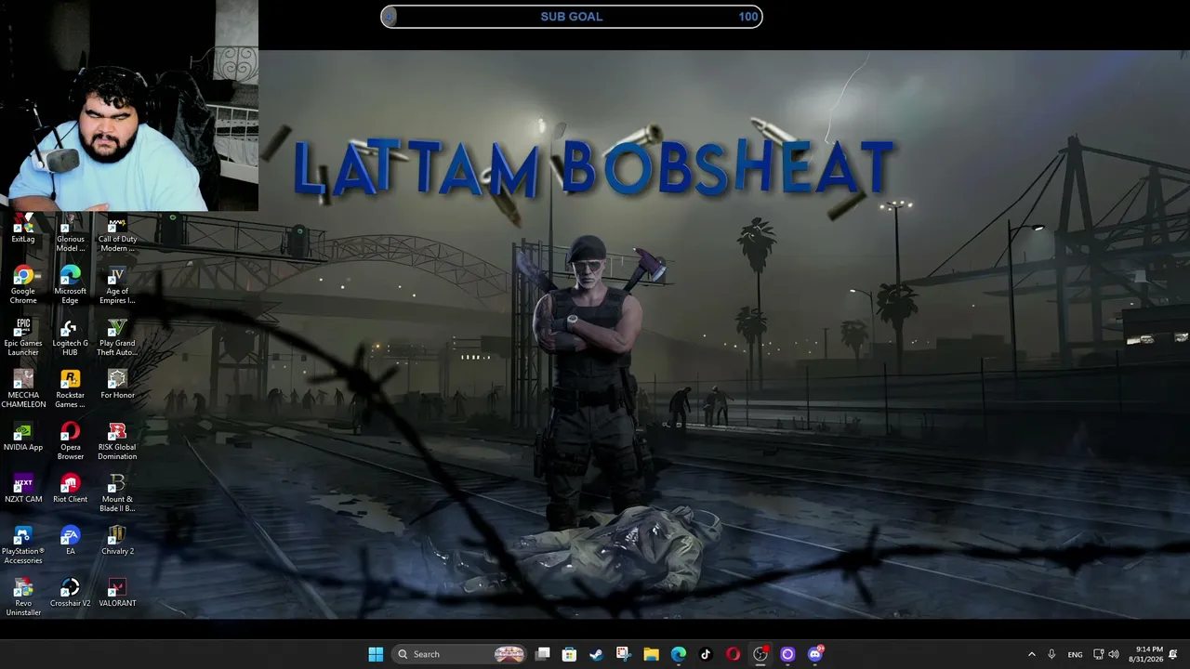Click the streamer webcam overlay

tap(129, 106)
